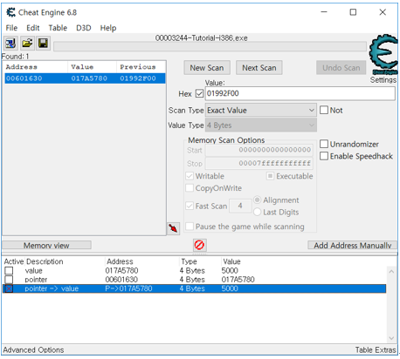Toggle the Executable checkbox
The image size is (400, 359).
coord(270,176)
